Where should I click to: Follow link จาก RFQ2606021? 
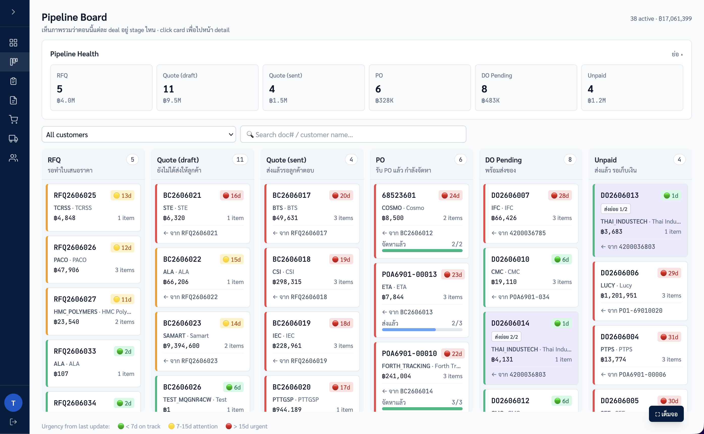coord(190,233)
